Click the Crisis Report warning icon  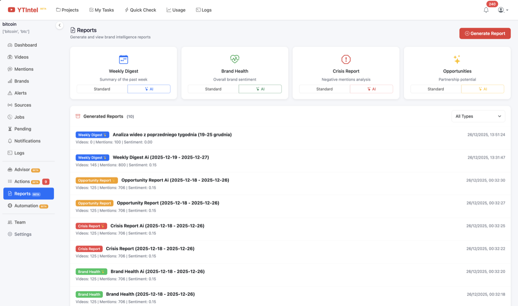click(x=346, y=60)
